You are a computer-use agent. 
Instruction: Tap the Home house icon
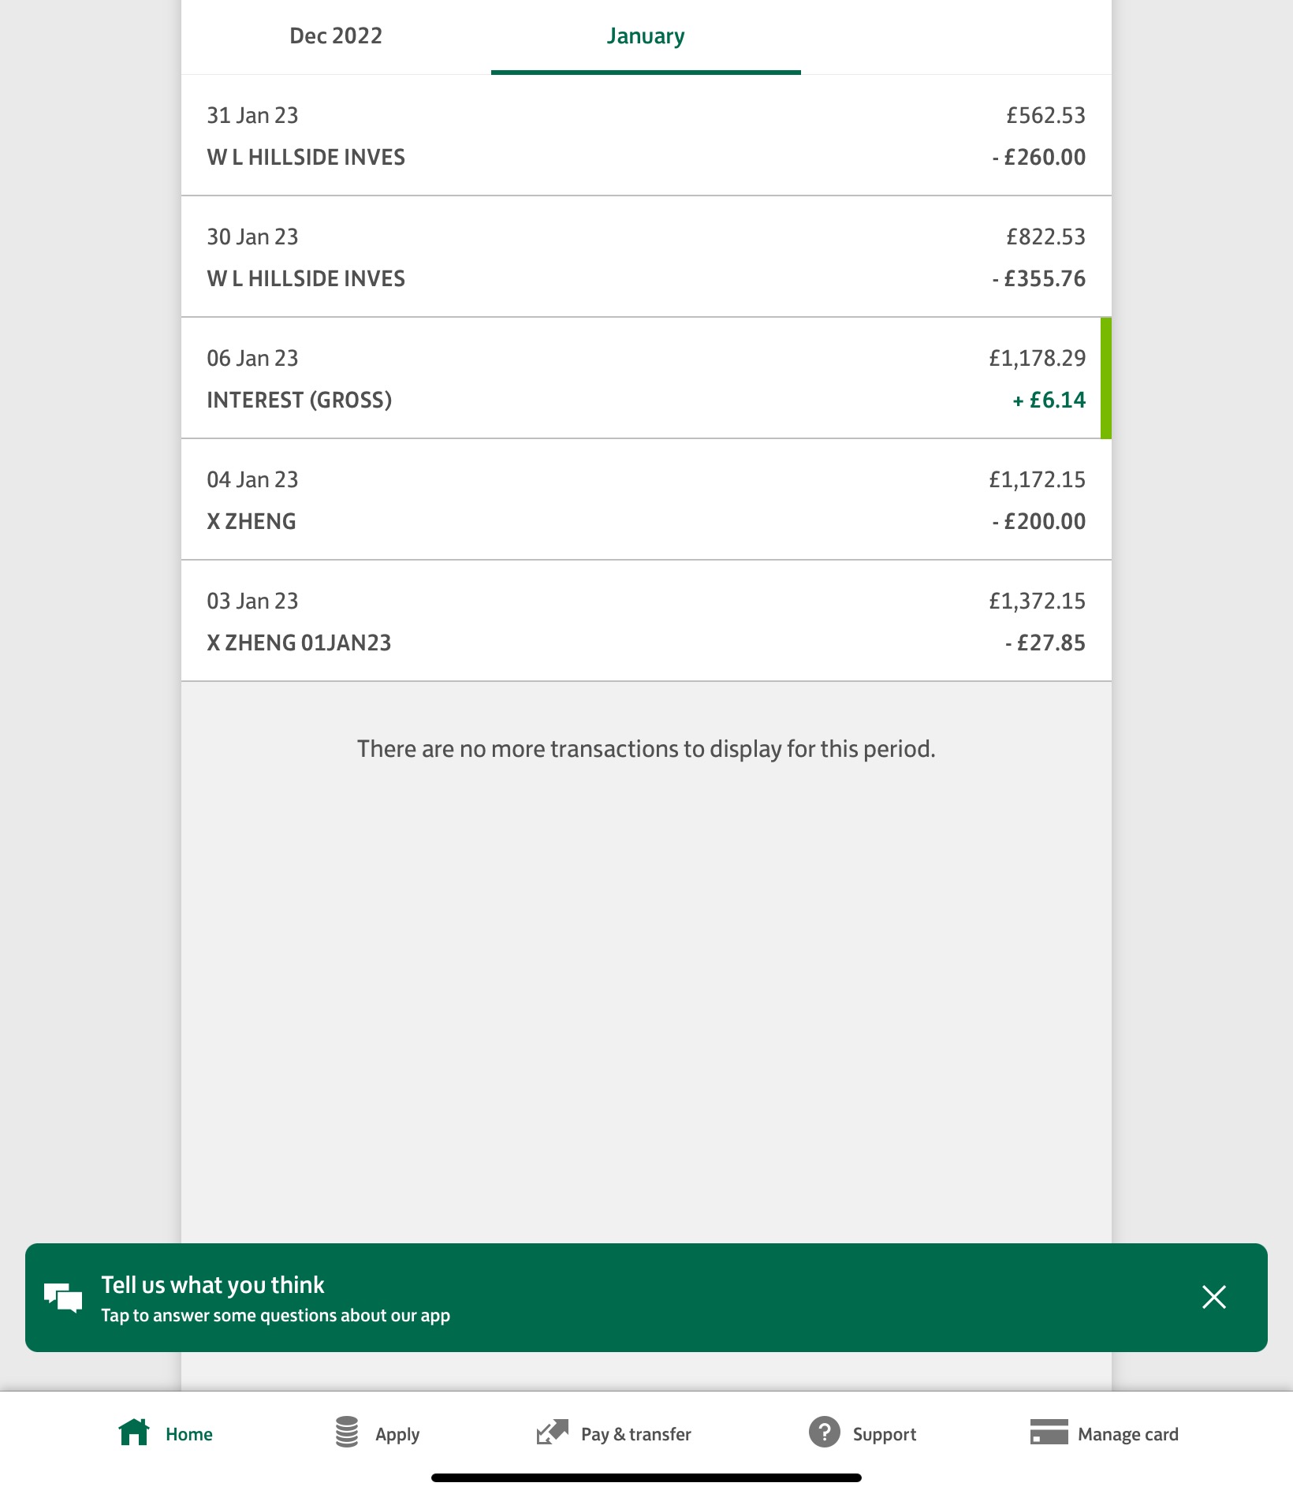click(x=134, y=1432)
